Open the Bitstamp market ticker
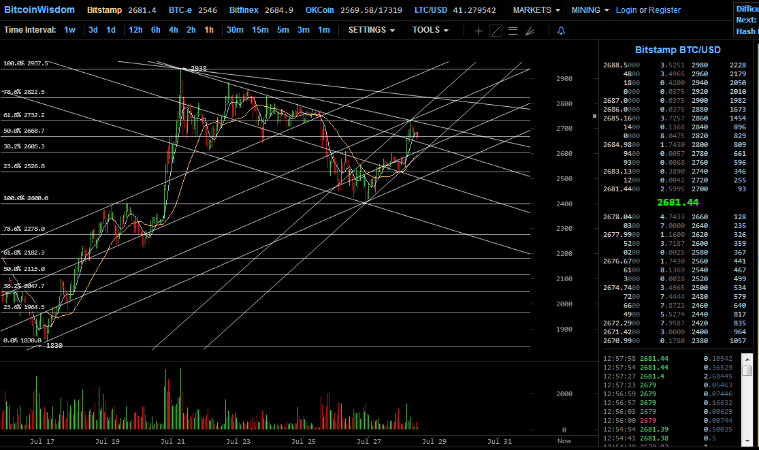The width and height of the screenshot is (759, 450). point(121,10)
